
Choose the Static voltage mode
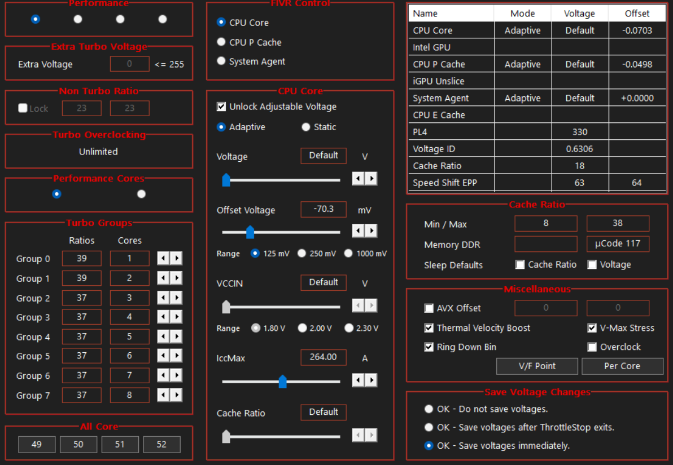(x=306, y=127)
